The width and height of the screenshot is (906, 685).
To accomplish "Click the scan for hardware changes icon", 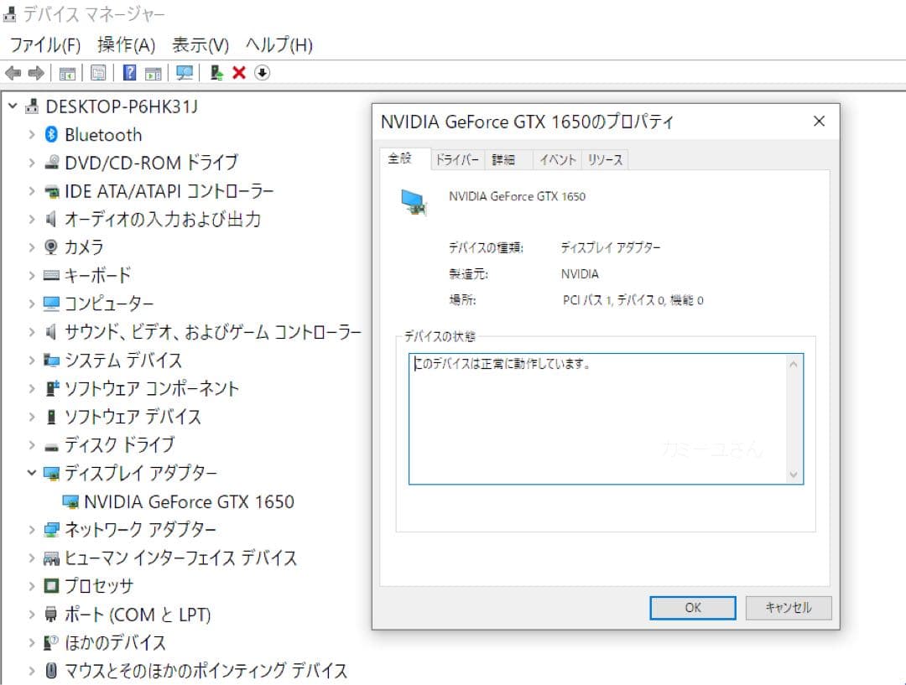I will pyautogui.click(x=185, y=73).
